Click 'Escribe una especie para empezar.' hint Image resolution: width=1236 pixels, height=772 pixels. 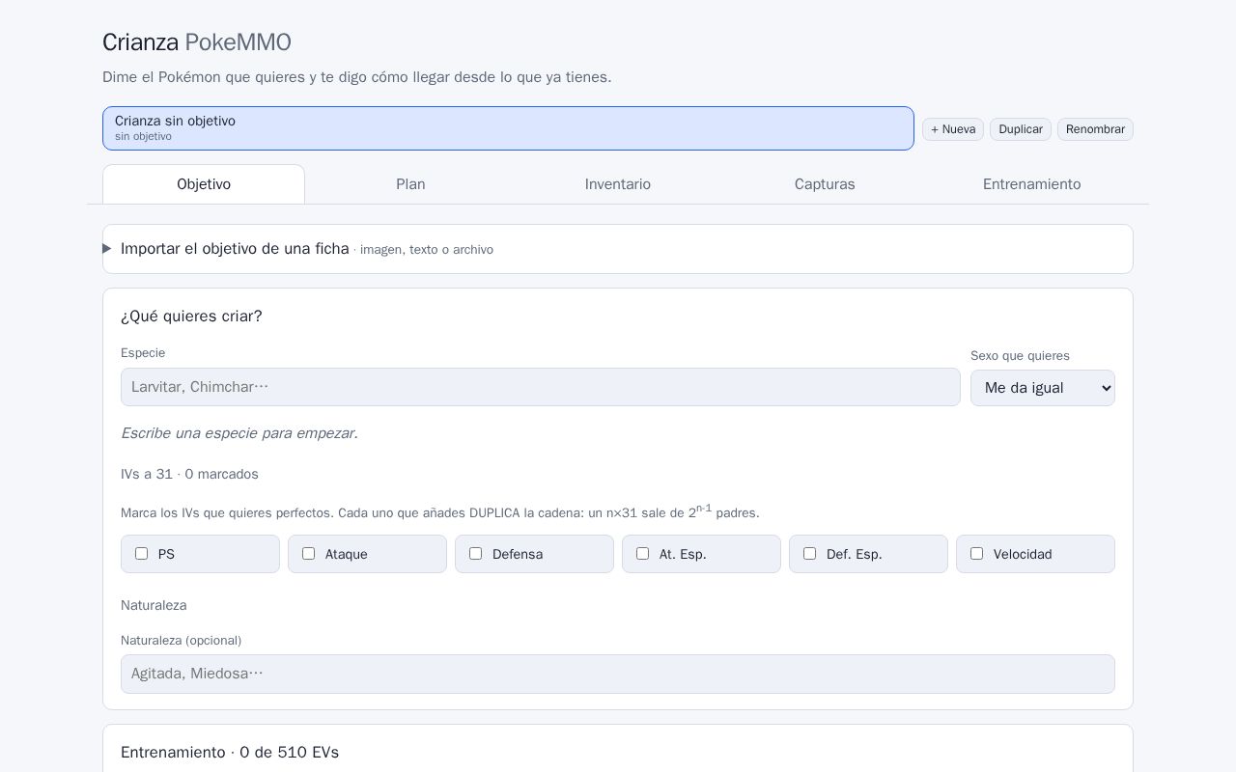pyautogui.click(x=239, y=433)
